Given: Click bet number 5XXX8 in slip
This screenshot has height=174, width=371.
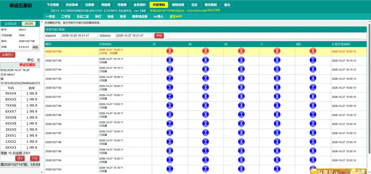Looking at the screenshot, I should coord(11,118).
